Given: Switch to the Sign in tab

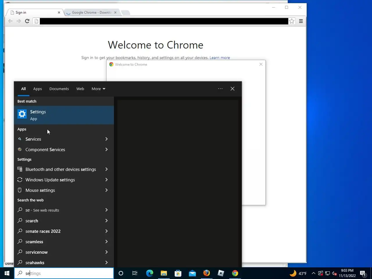Looking at the screenshot, I should 34,12.
